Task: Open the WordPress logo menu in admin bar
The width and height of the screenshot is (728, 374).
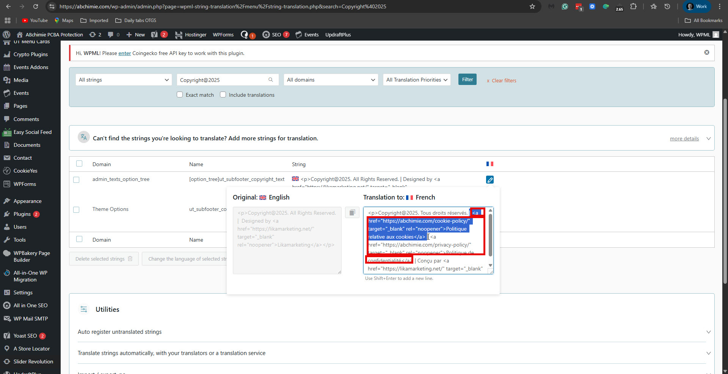Action: click(x=6, y=35)
